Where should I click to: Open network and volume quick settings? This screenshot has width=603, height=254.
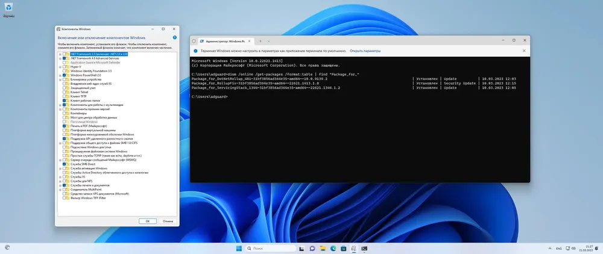[571, 249]
